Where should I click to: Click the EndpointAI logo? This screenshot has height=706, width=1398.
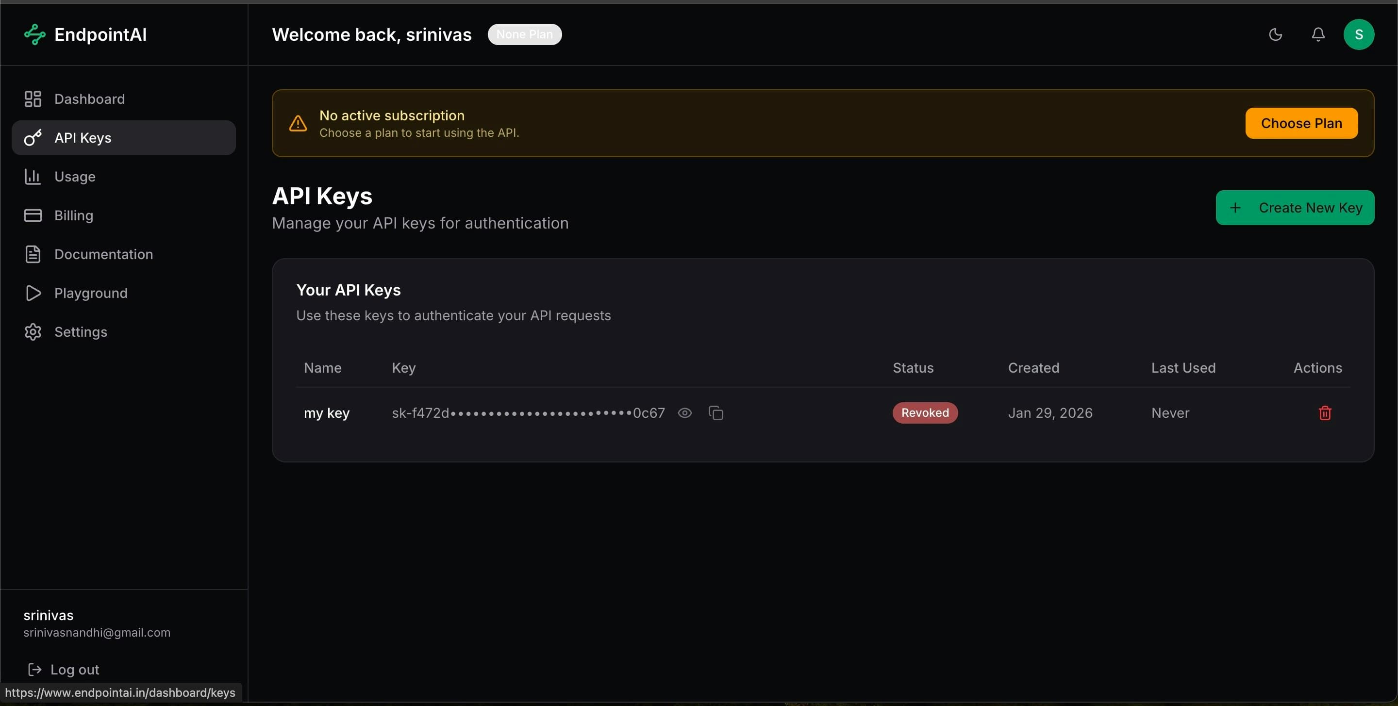[84, 34]
